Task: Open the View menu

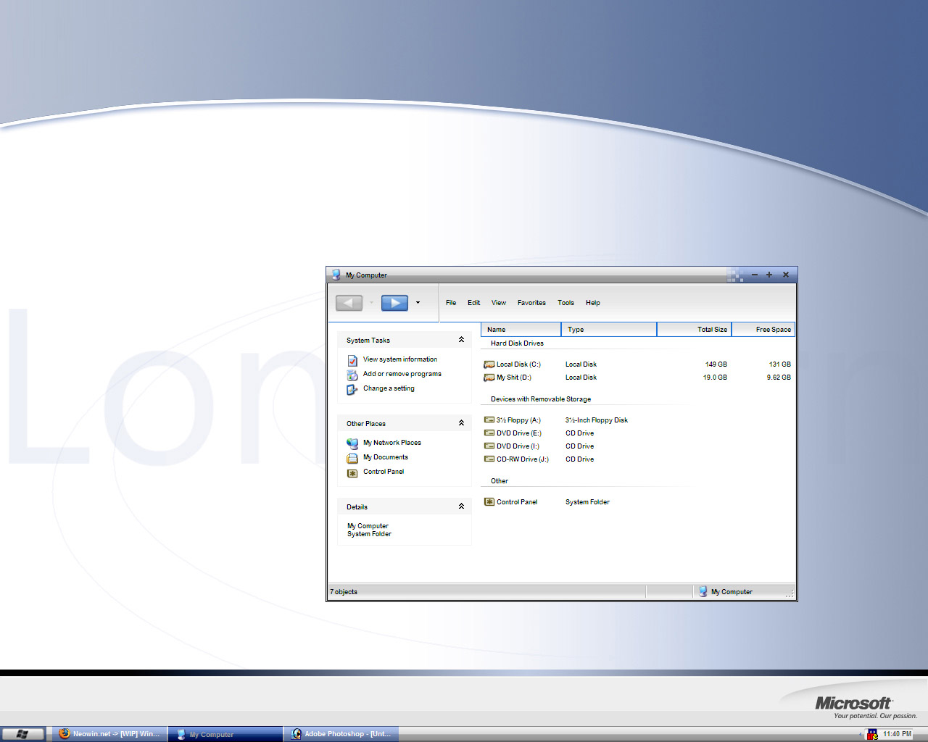Action: tap(498, 303)
